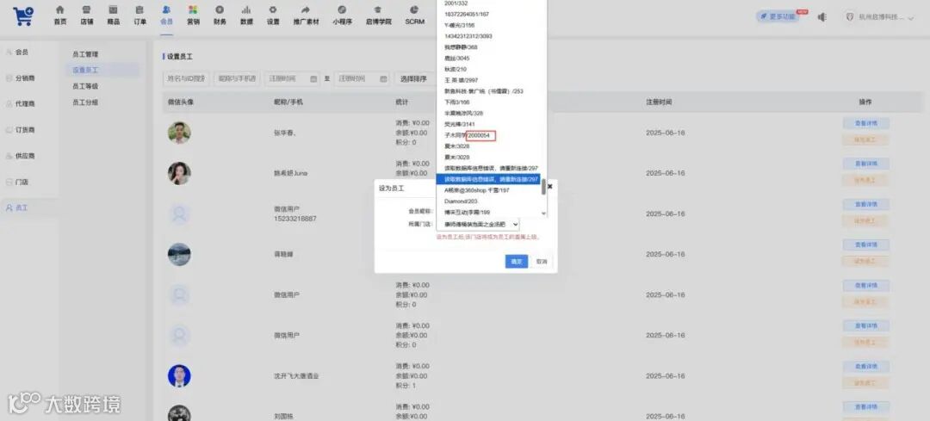Open 员工管理 submenu item
The width and height of the screenshot is (930, 421).
[85, 54]
